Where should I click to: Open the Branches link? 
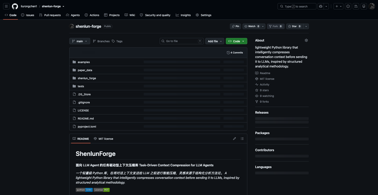tap(101, 41)
